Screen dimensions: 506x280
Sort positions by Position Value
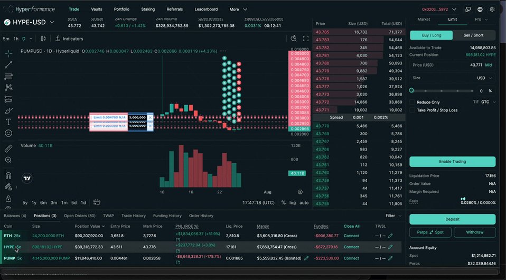coord(90,227)
